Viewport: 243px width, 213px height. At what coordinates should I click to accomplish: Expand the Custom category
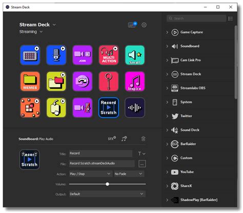(167, 158)
